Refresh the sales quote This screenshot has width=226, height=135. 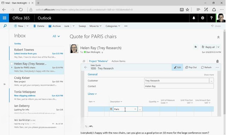(206, 67)
